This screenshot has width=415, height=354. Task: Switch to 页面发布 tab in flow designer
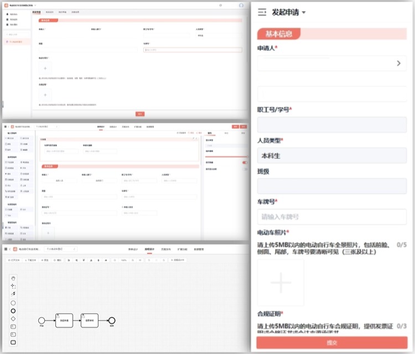[165, 249]
